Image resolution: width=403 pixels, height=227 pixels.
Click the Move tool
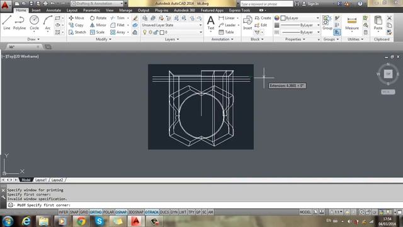click(x=76, y=18)
